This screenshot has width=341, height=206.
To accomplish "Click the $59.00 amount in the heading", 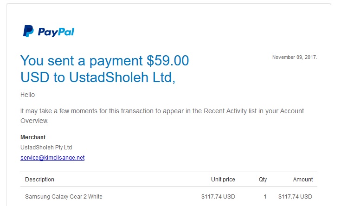I will tap(167, 60).
